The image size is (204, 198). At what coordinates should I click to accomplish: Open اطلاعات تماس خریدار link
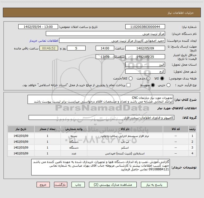44,41
